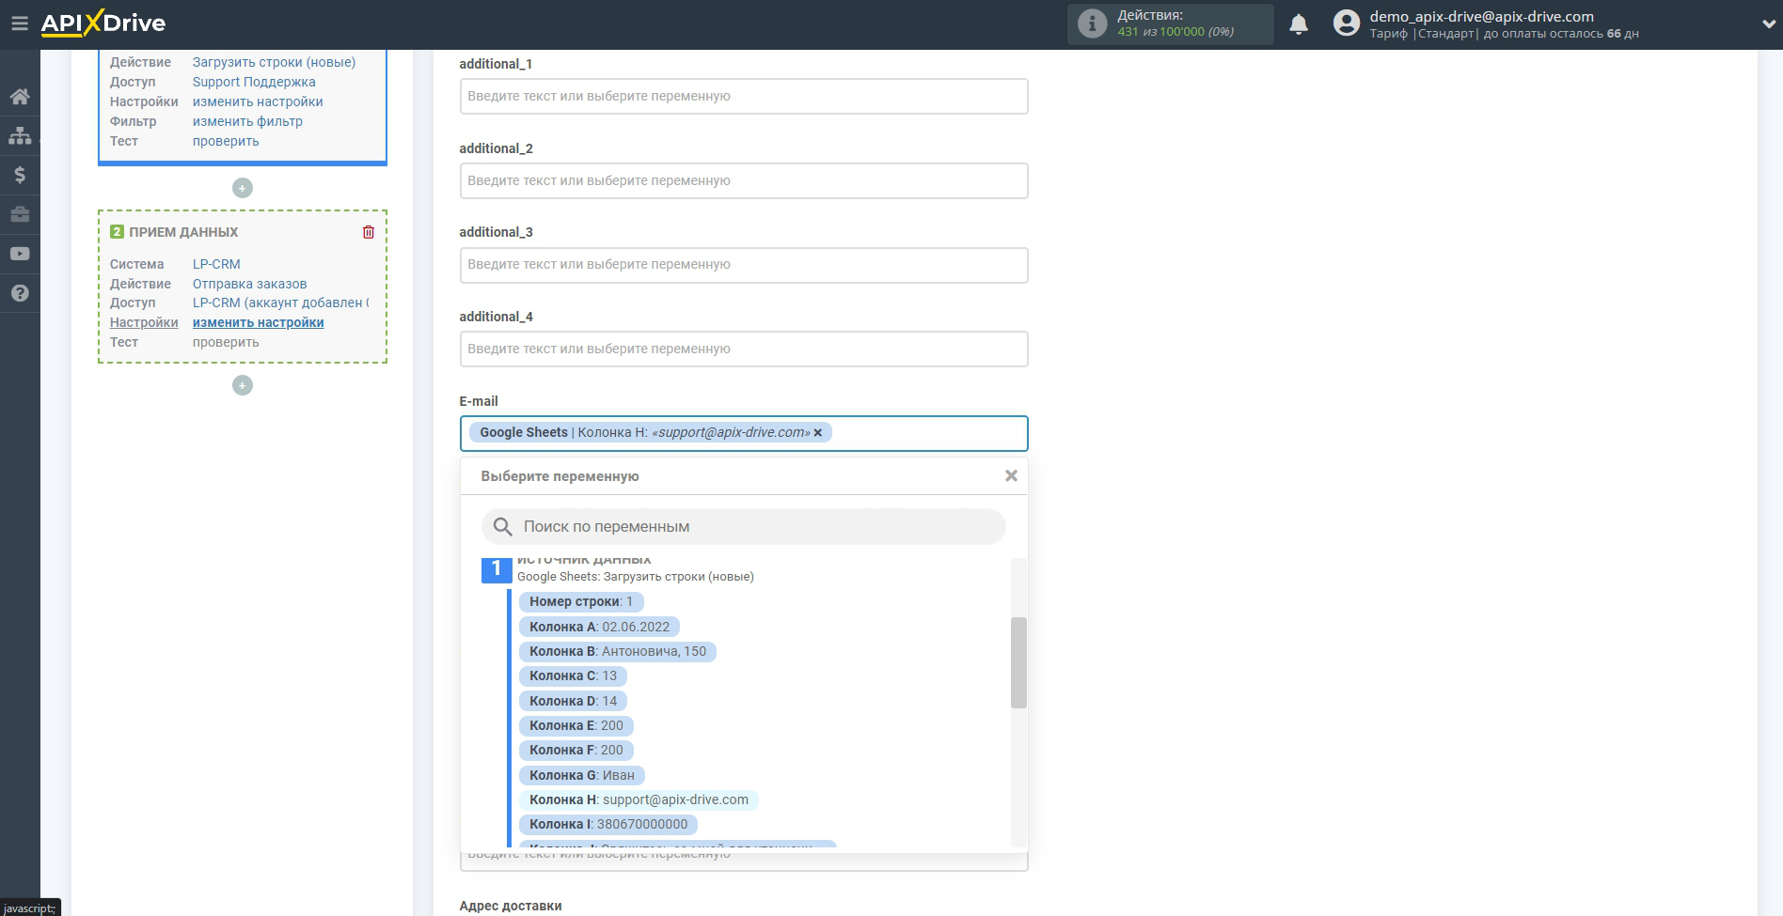The height and width of the screenshot is (916, 1783).
Task: Click the ApiX-Drive logo
Action: (103, 23)
